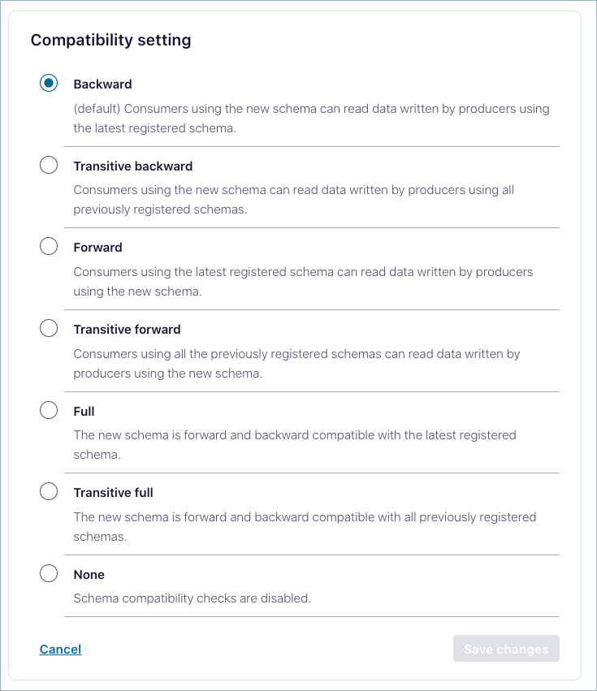Viewport: 597px width, 691px height.
Task: Choose None to disable compatibility checks
Action: [x=49, y=572]
